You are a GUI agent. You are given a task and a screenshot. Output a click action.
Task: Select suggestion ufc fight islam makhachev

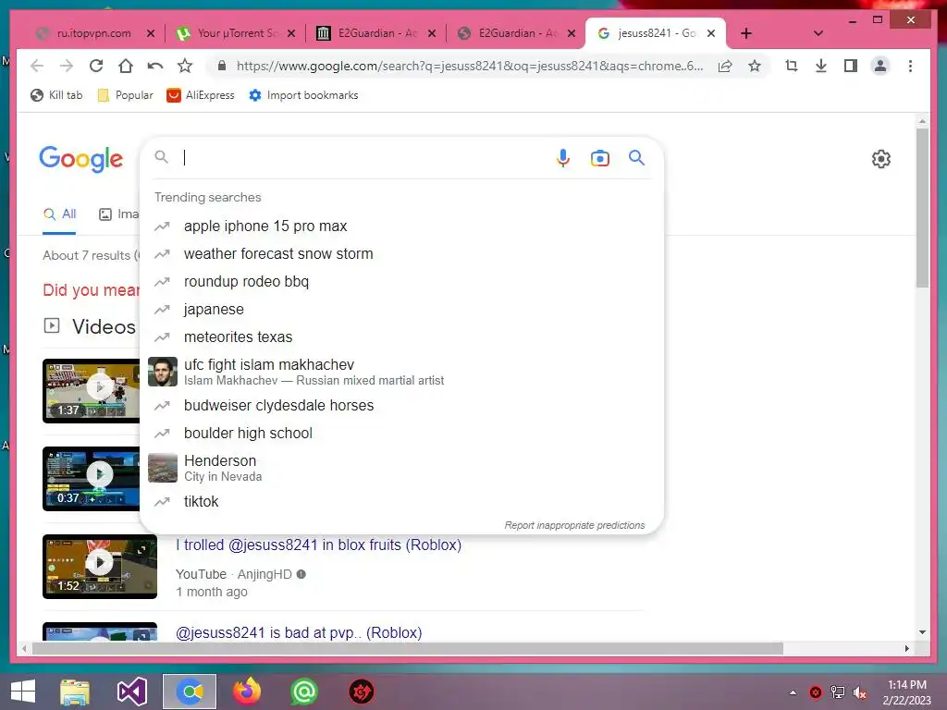tap(401, 372)
